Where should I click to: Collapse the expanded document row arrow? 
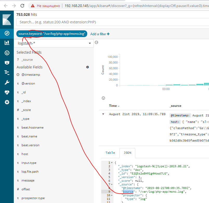coord(103,114)
